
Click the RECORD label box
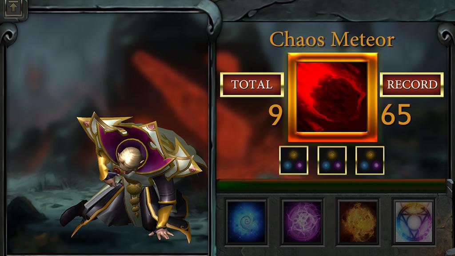click(412, 84)
